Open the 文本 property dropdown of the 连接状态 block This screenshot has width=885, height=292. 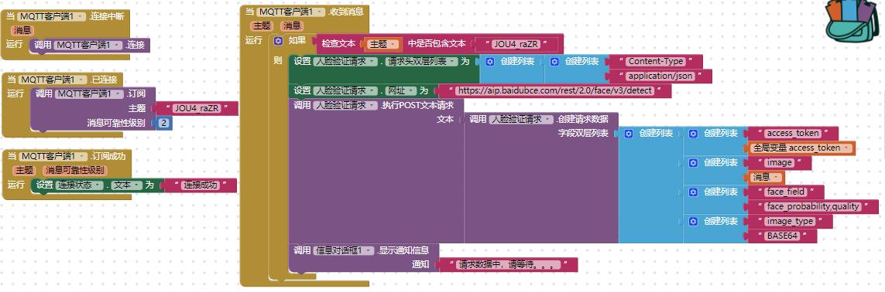[125, 185]
